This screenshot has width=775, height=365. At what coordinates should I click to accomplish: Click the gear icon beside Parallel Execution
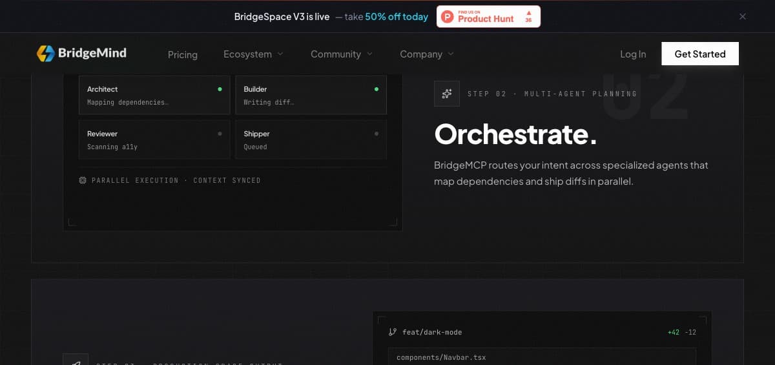(83, 180)
